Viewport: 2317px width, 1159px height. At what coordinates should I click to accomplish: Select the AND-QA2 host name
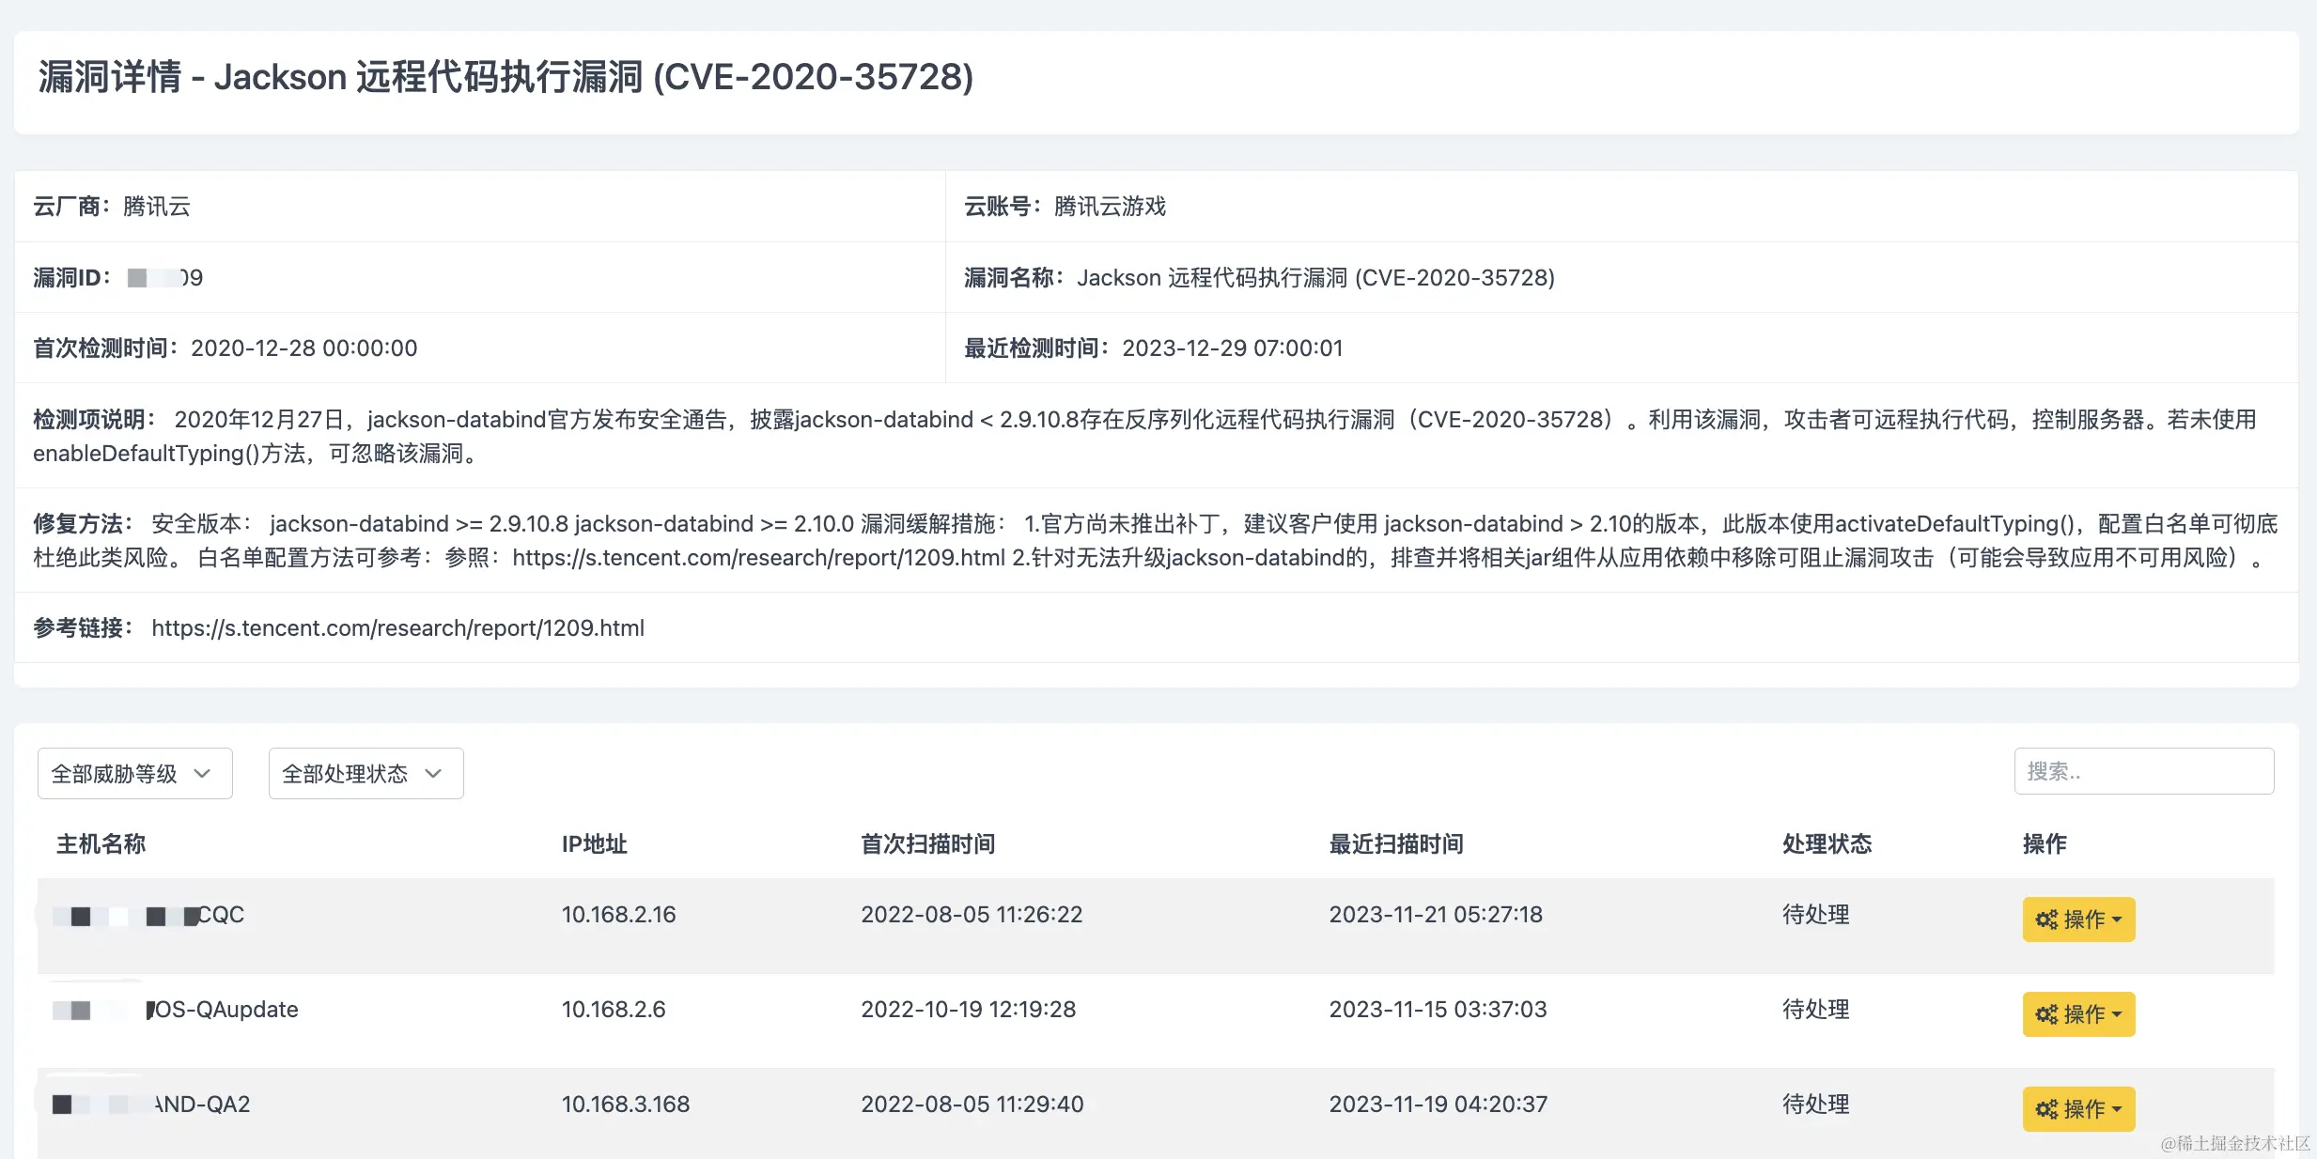201,1104
